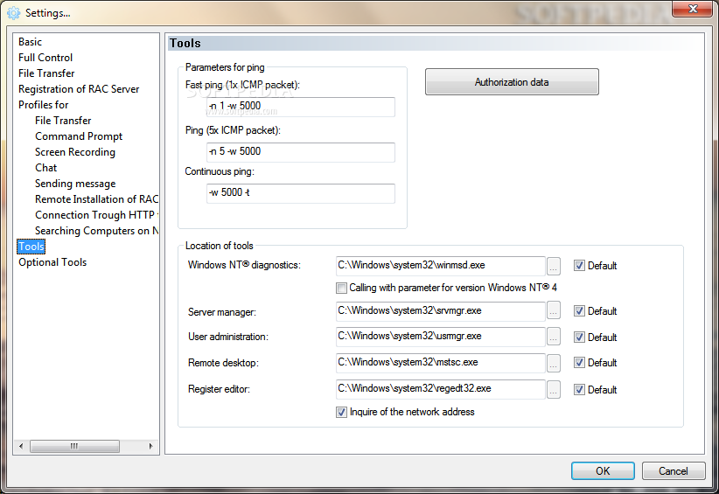Click the Remote desktop path field
The image size is (719, 494).
coord(440,363)
